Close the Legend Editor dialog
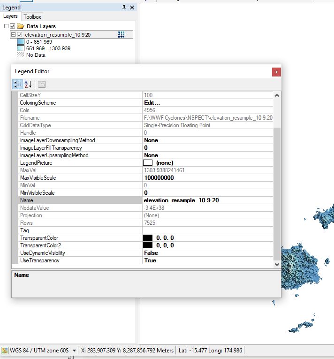 click(276, 72)
